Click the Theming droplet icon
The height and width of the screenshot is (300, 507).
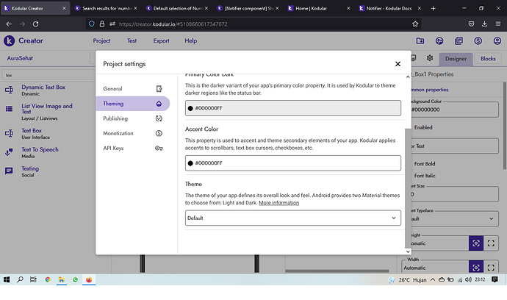pos(159,104)
